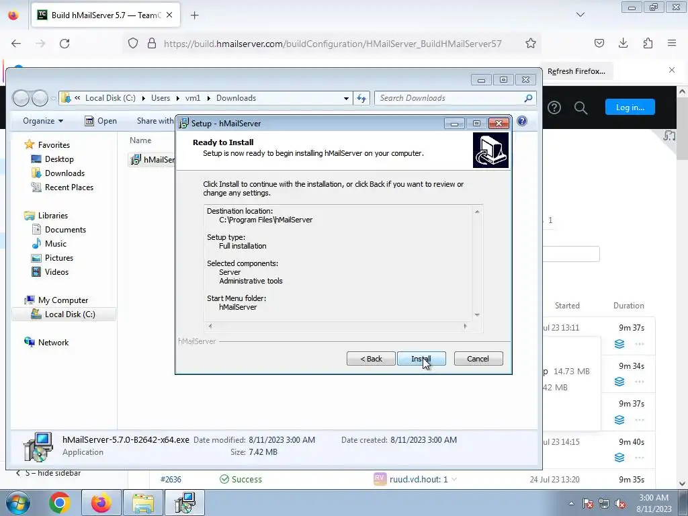688x516 pixels.
Task: Select Local Disk (C:) in navigation pane
Action: 64,314
